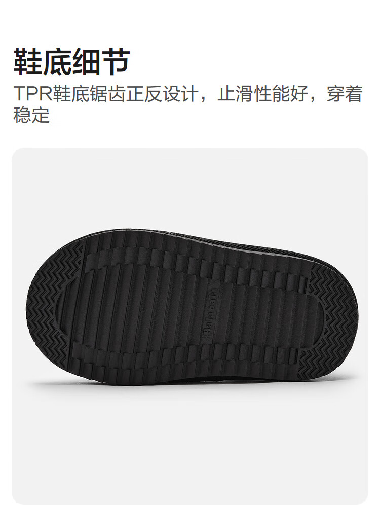The image size is (380, 505).
Task: Click the rounded top-left corner of the gray card
Action: pyautogui.click(x=18, y=153)
